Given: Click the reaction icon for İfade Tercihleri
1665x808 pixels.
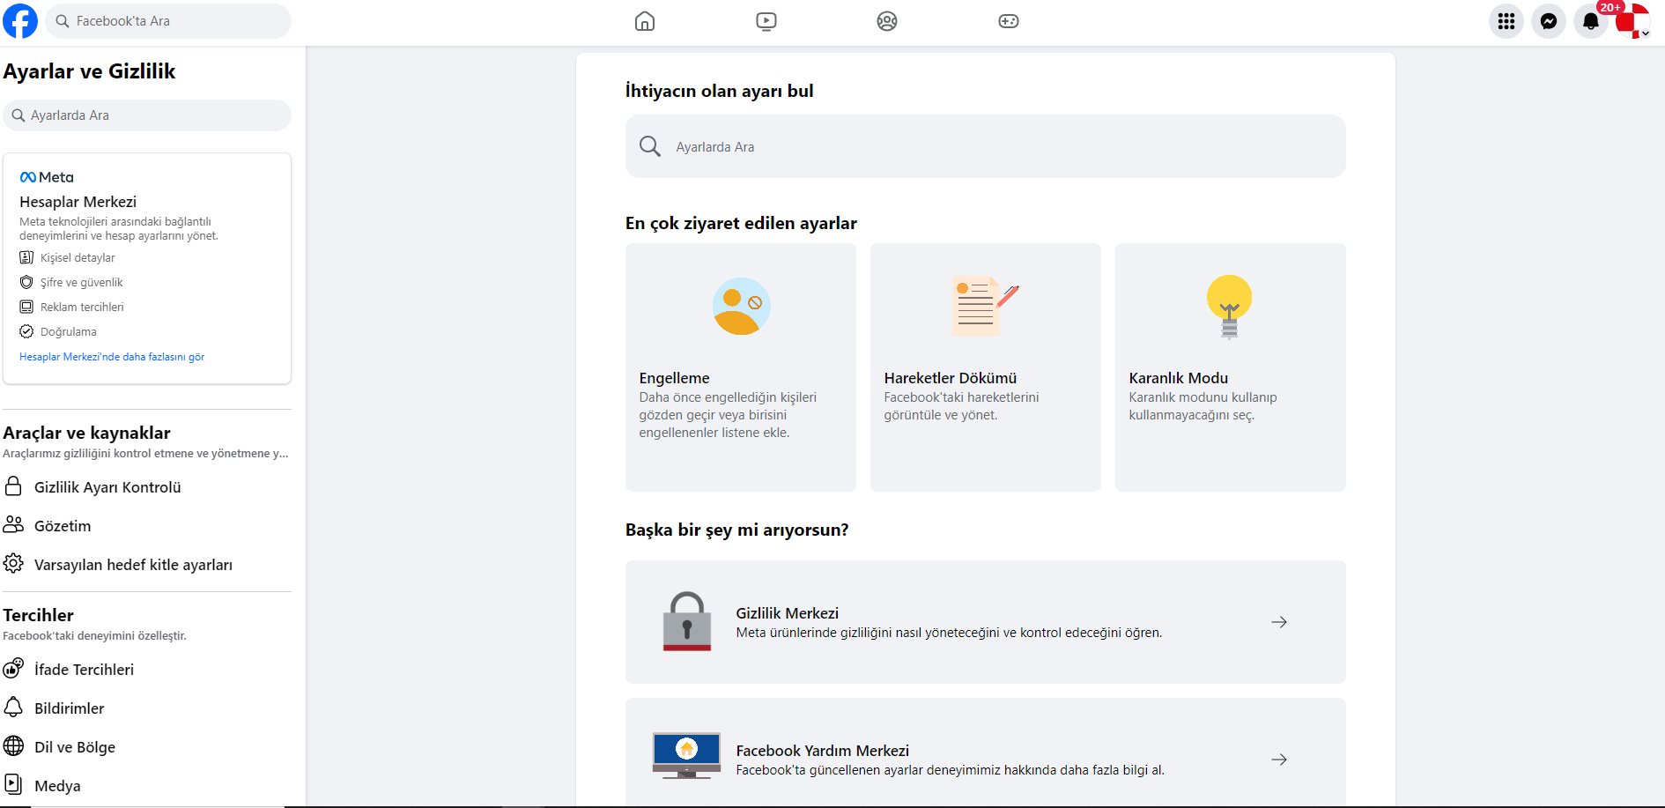Looking at the screenshot, I should point(13,669).
